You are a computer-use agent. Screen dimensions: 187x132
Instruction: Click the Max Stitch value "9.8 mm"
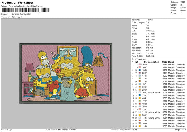150,48
